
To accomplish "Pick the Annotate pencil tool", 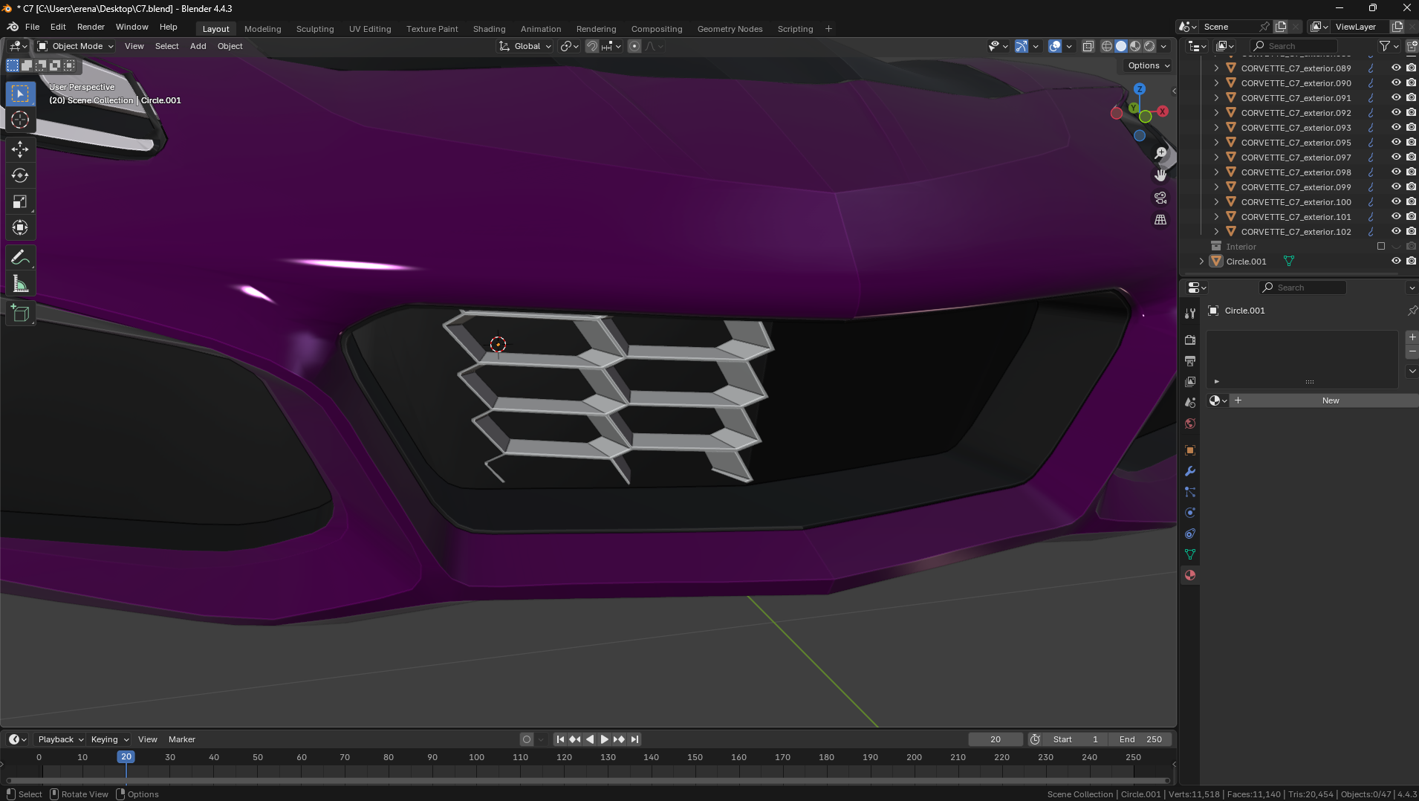I will (x=20, y=258).
